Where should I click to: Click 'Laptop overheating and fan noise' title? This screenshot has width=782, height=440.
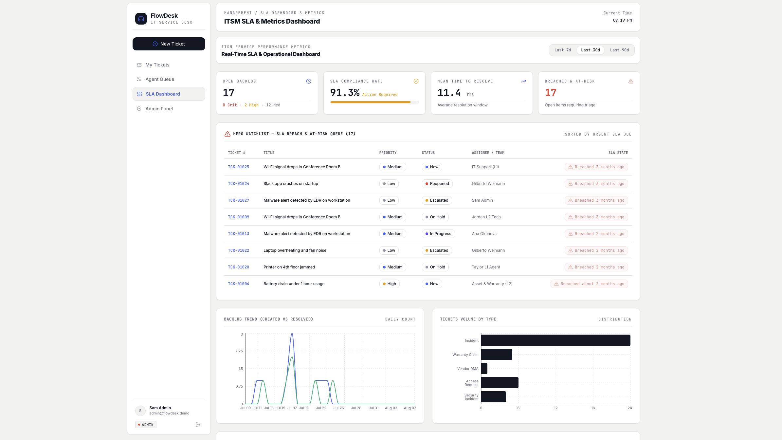click(295, 250)
